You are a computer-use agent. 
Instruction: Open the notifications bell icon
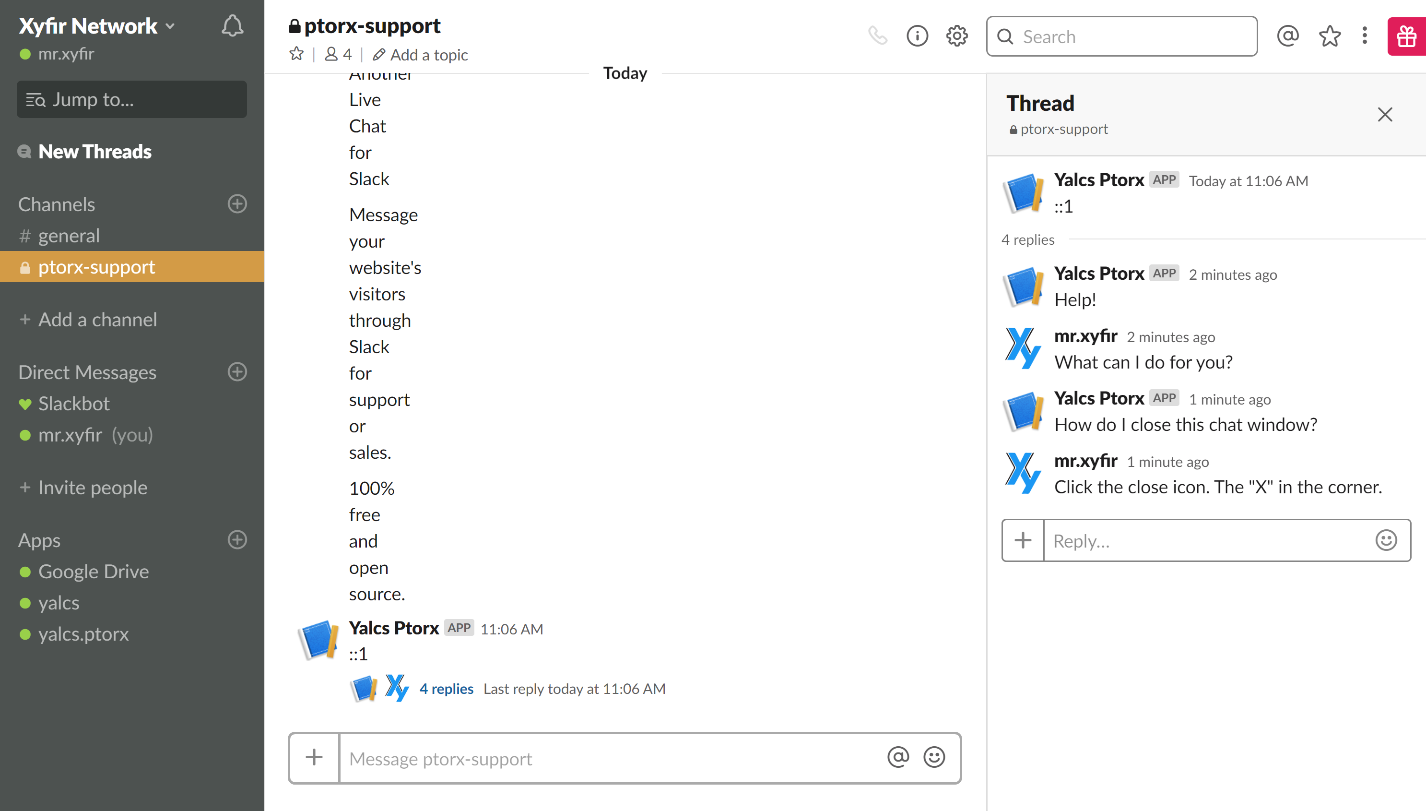click(x=232, y=26)
